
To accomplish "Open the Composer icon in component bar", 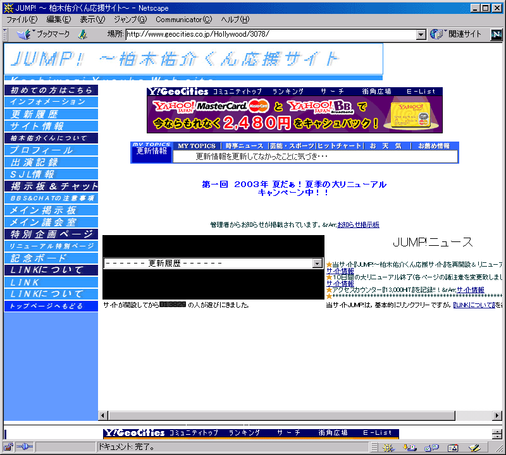I will [x=475, y=447].
